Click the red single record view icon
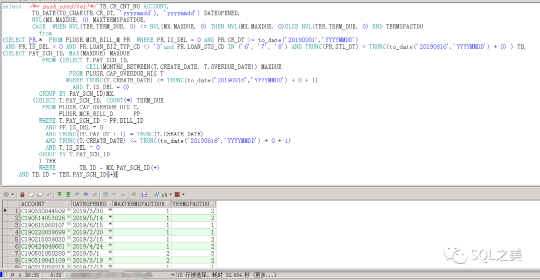 [177, 194]
